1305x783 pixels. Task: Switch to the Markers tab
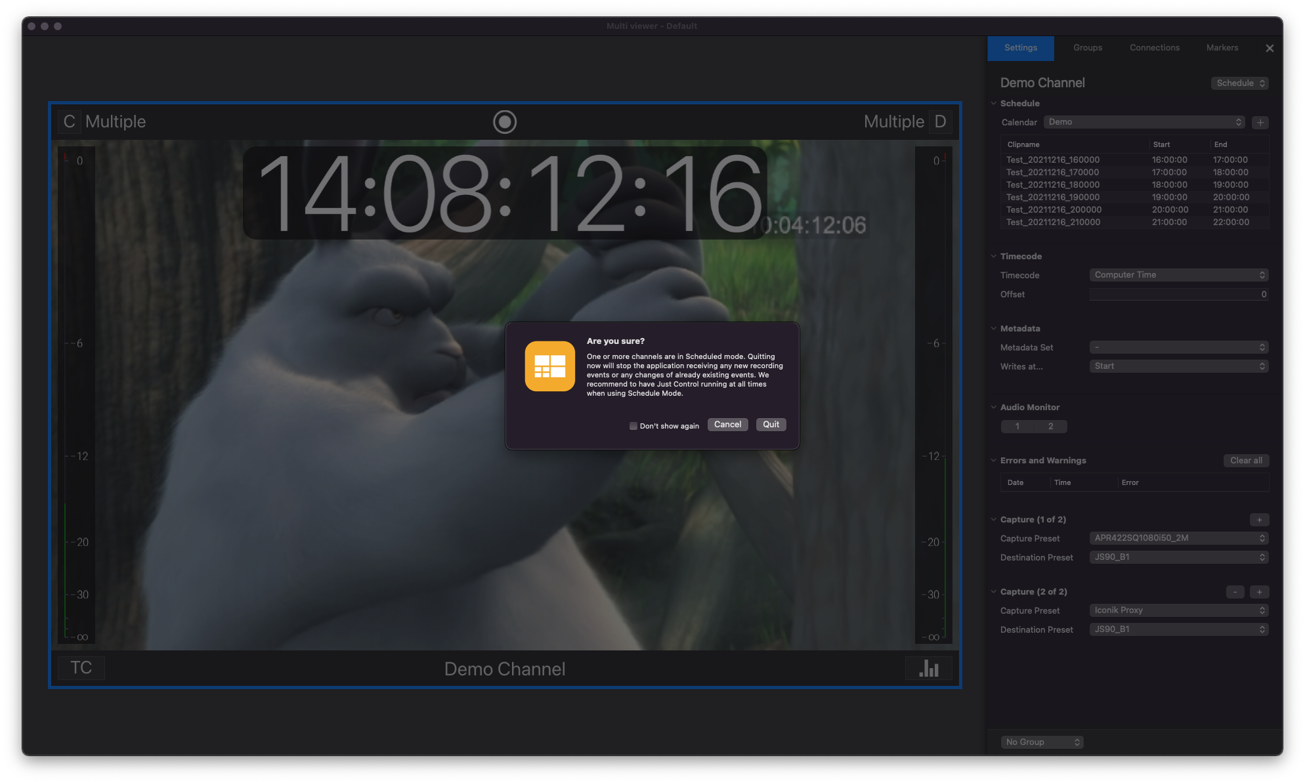coord(1222,48)
